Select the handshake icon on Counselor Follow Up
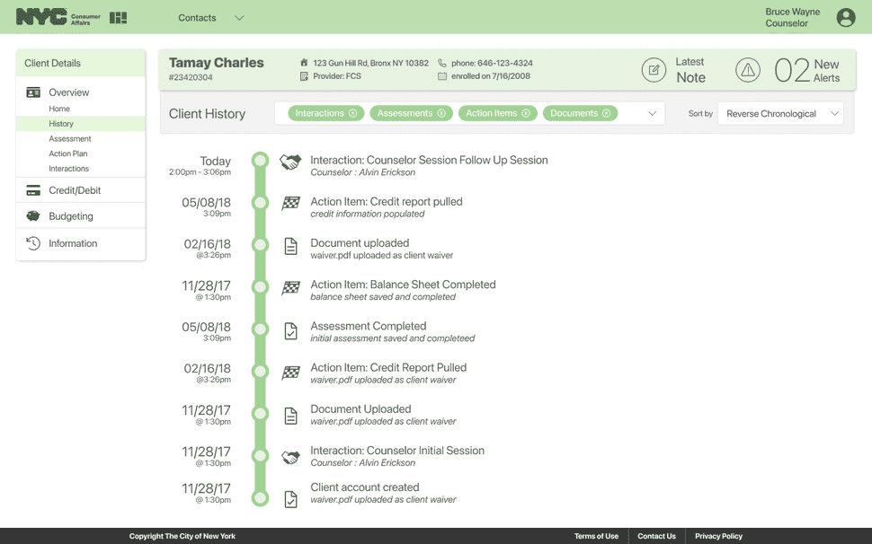Screen dimensions: 872x544 pyautogui.click(x=289, y=160)
